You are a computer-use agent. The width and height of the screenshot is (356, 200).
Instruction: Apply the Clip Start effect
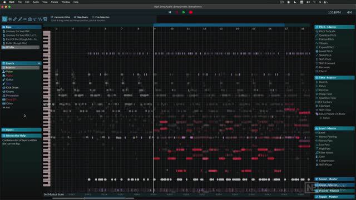(x=324, y=106)
